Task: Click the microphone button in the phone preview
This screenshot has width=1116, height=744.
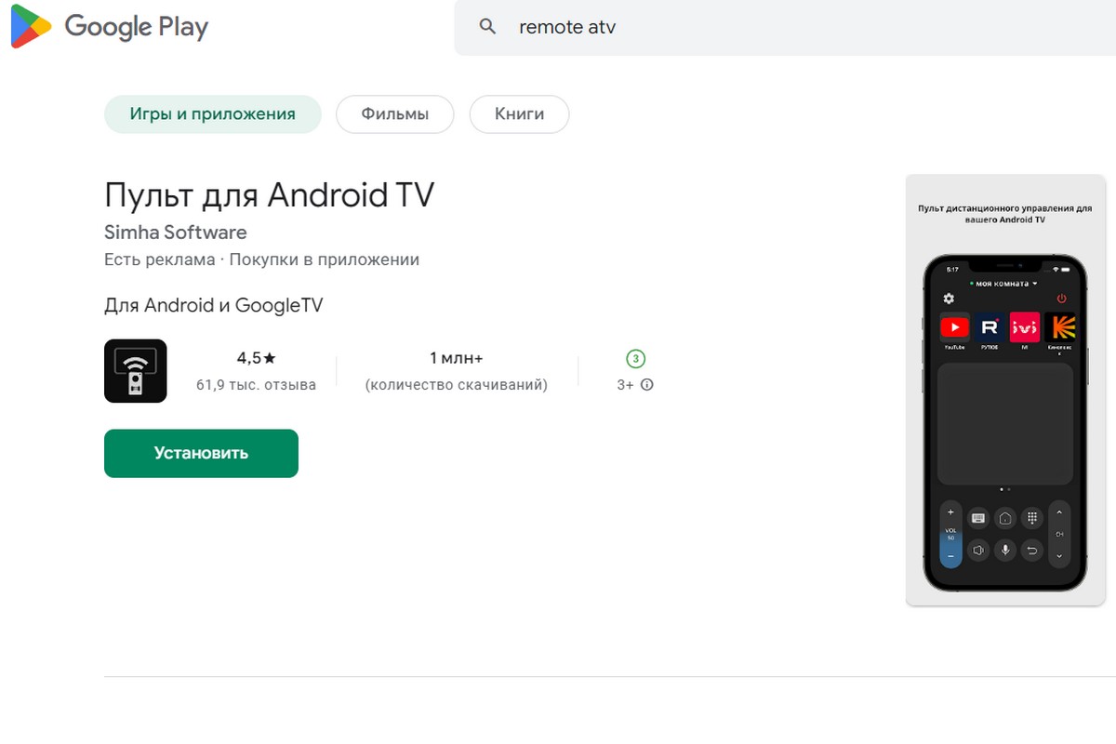Action: coord(1004,550)
